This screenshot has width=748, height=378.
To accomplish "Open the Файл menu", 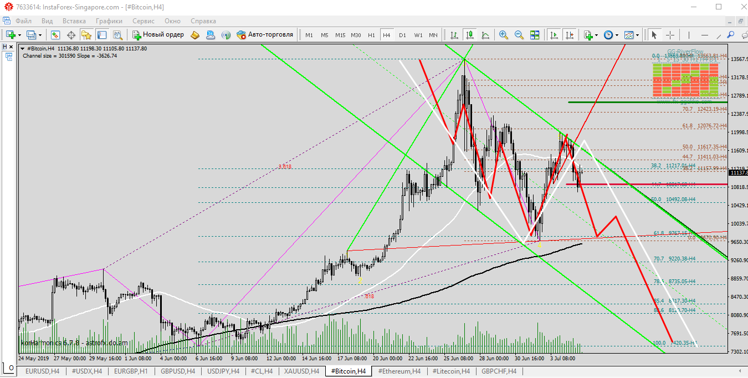I will pos(24,21).
